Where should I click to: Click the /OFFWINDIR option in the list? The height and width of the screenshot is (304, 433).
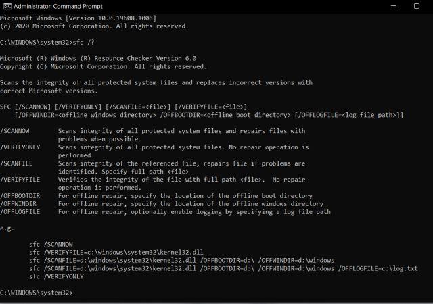pyautogui.click(x=20, y=203)
